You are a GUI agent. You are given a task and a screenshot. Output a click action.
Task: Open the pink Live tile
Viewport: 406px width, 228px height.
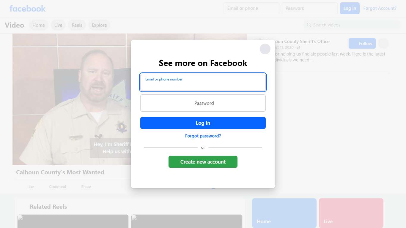[351, 213]
